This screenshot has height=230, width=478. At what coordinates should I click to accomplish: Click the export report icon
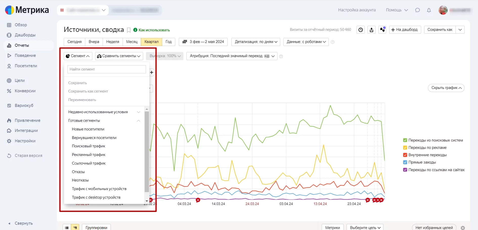(371, 30)
